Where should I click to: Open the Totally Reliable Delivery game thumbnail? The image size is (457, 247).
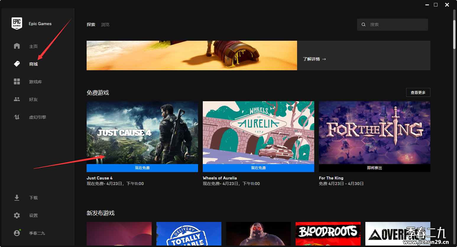click(189, 234)
